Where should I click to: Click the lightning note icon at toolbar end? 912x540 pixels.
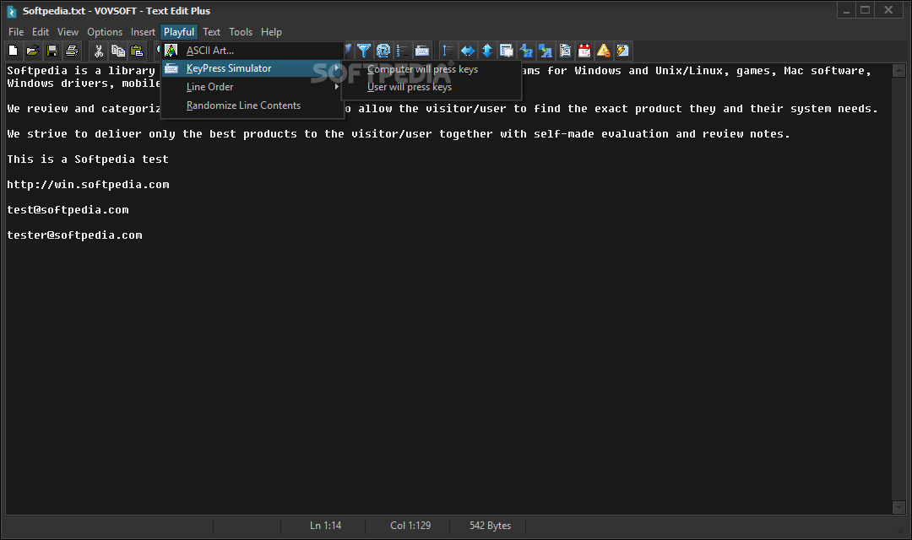pyautogui.click(x=623, y=51)
